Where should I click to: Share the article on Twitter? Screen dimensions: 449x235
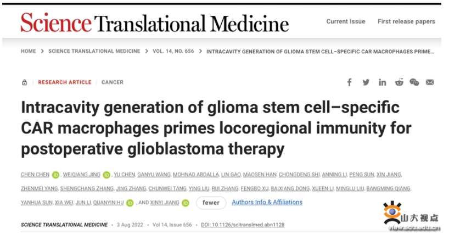point(366,82)
